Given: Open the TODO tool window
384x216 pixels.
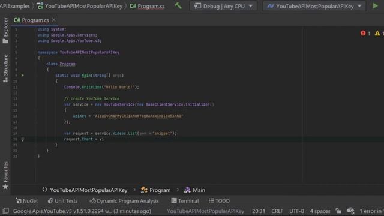Looking at the screenshot, I should click(x=219, y=201).
